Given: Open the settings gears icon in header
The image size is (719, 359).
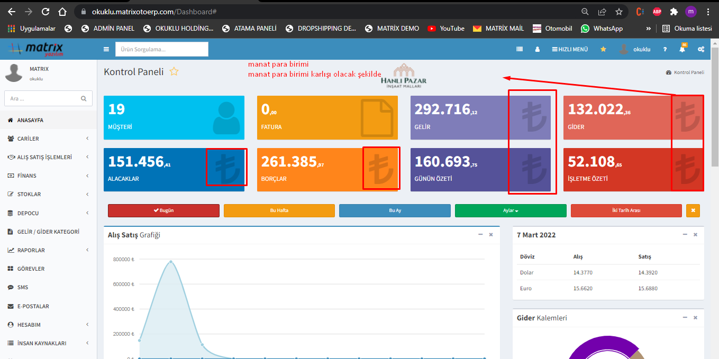Looking at the screenshot, I should [x=701, y=49].
